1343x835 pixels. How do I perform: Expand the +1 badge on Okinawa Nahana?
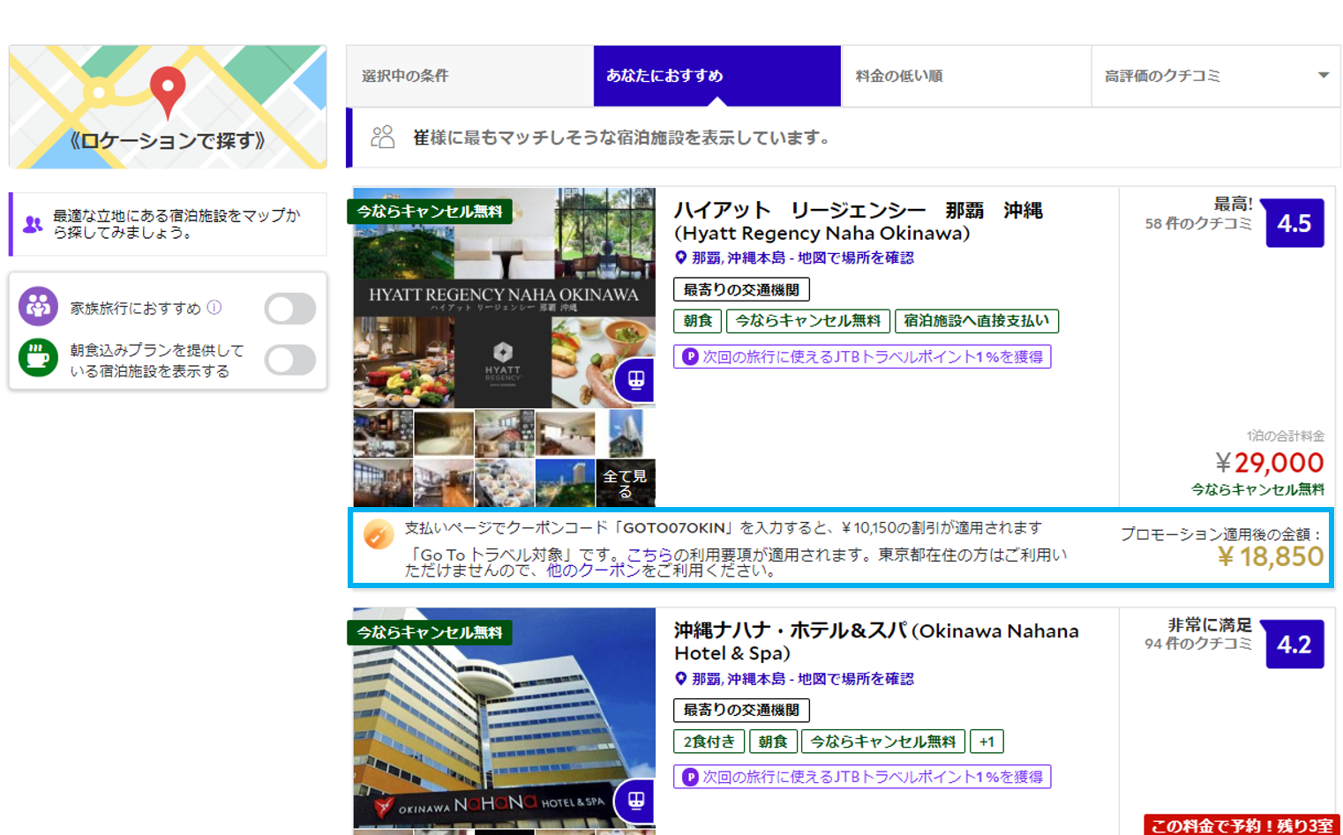987,742
